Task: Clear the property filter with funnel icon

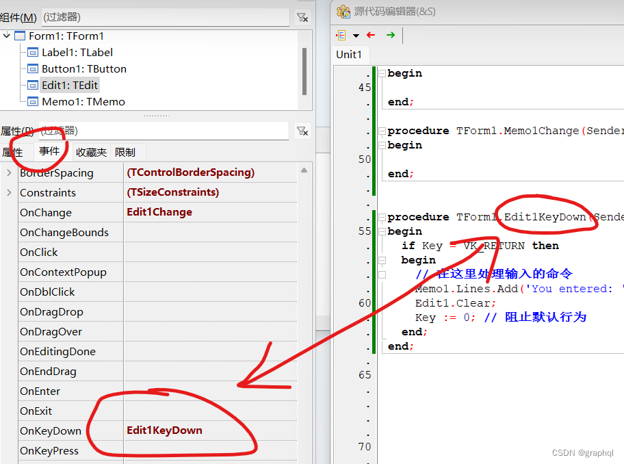Action: pyautogui.click(x=302, y=131)
